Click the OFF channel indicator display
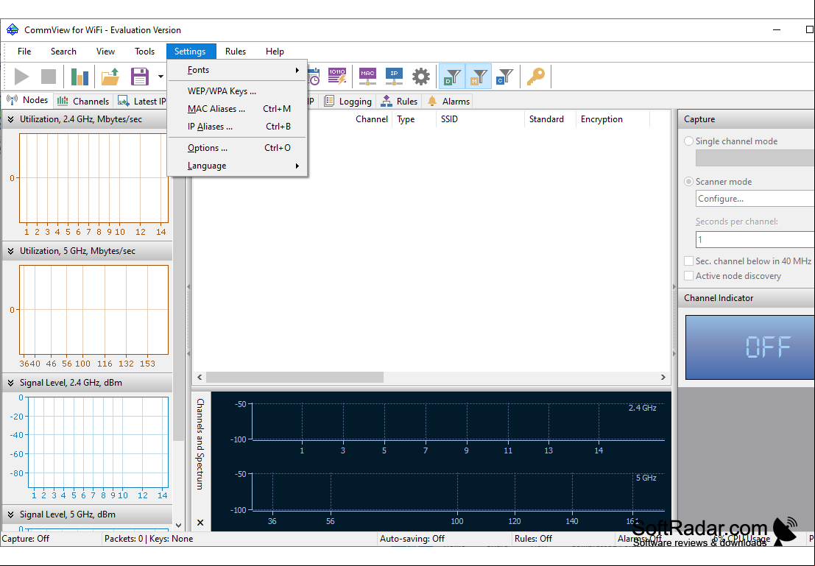The height and width of the screenshot is (566, 815). coord(750,347)
